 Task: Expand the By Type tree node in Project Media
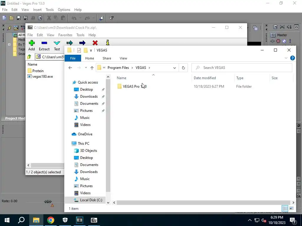pos(9,44)
